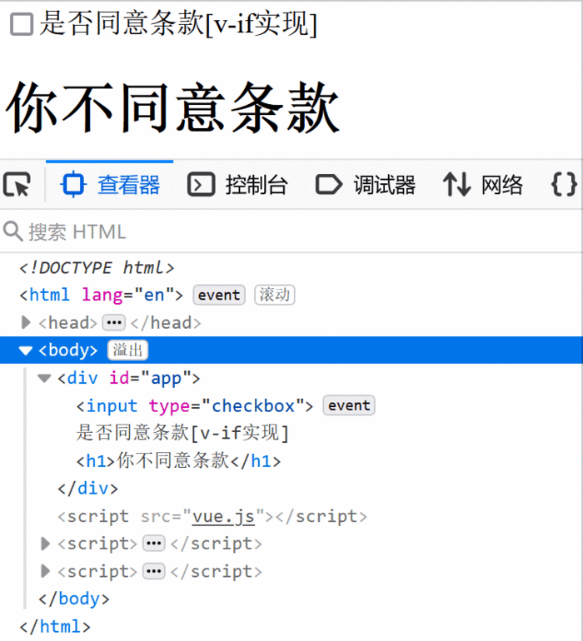Screen dimensions: 583x641
Task: Expand the head element node
Action: [26, 322]
